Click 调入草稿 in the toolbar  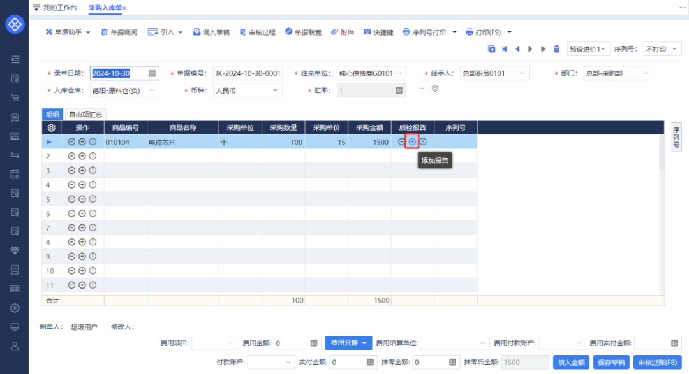coord(211,32)
